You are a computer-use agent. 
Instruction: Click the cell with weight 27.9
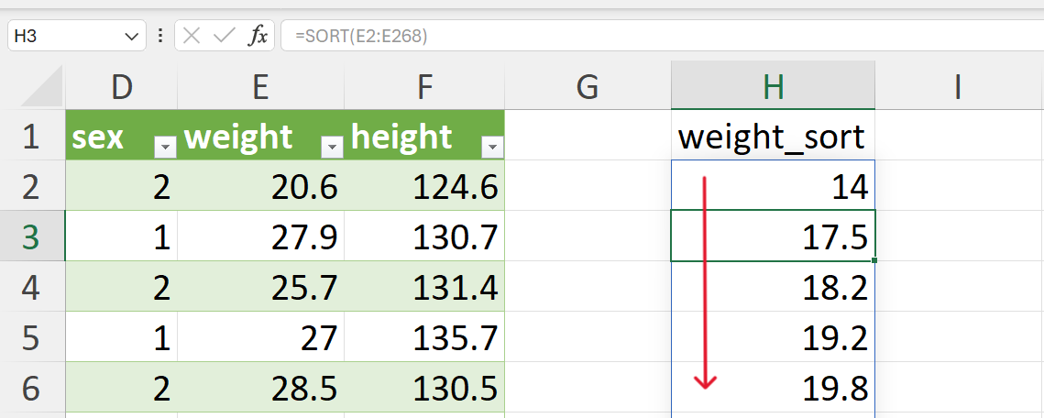[261, 236]
